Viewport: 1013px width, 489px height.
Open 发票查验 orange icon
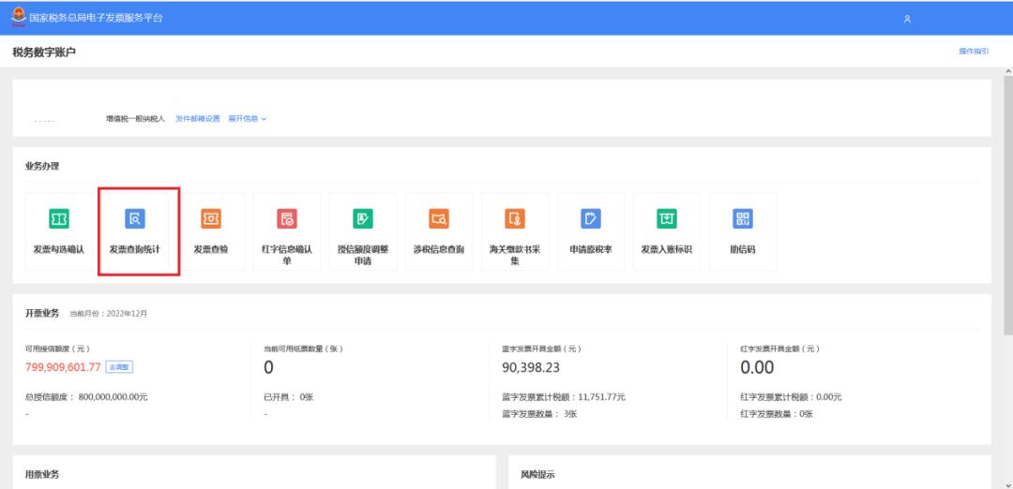pos(210,219)
